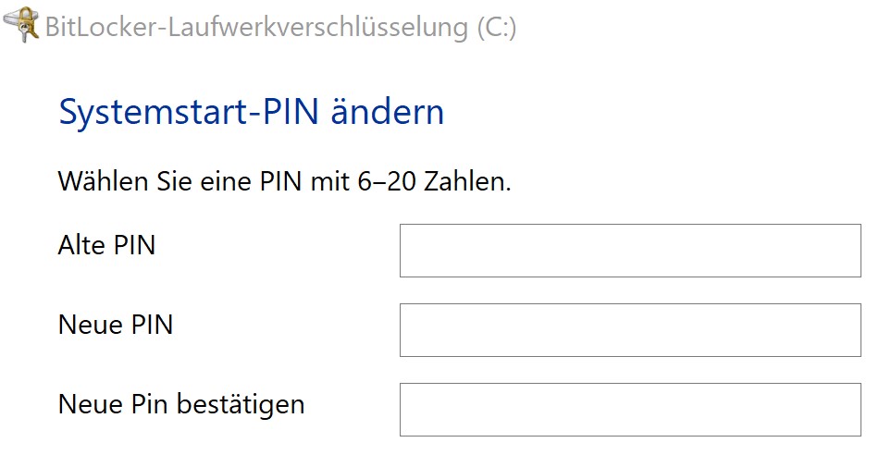Click the PIN length instruction text
The width and height of the screenshot is (879, 455).
pos(285,180)
